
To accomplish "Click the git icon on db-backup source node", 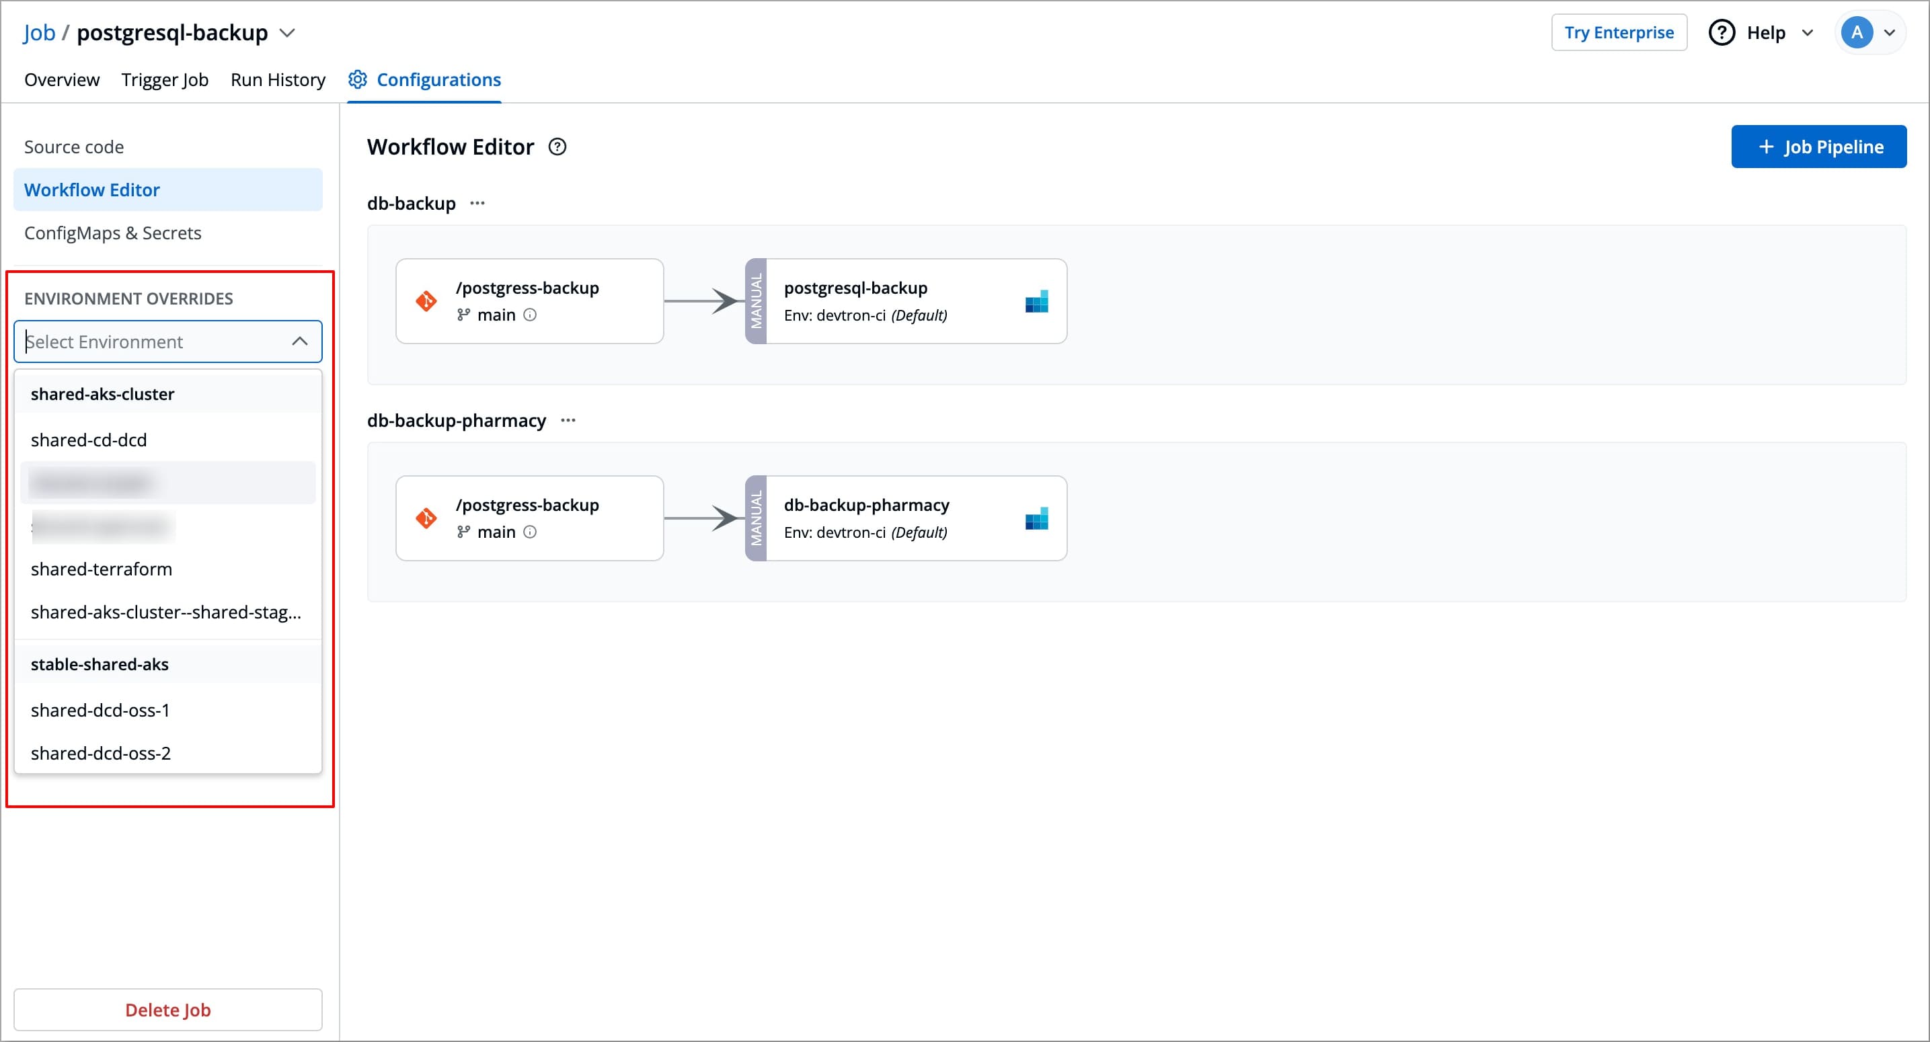I will 426,301.
